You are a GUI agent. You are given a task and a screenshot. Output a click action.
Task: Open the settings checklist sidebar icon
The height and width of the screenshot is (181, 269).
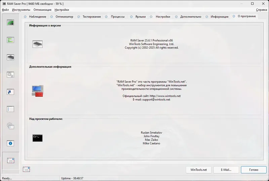10,109
